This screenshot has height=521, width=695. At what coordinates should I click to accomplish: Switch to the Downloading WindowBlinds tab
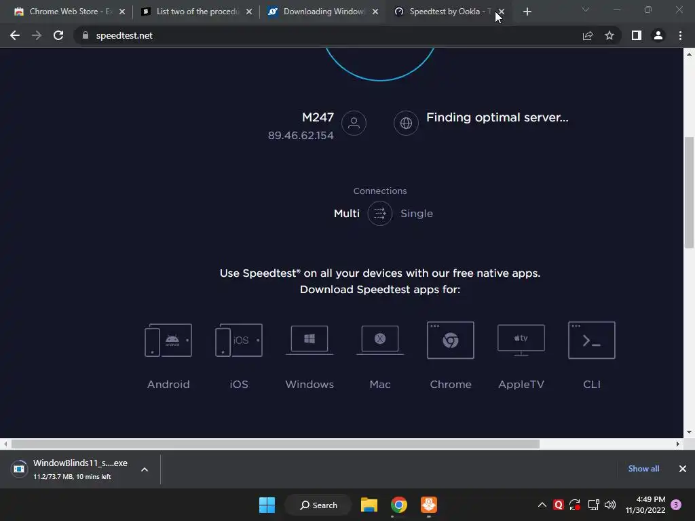[322, 12]
